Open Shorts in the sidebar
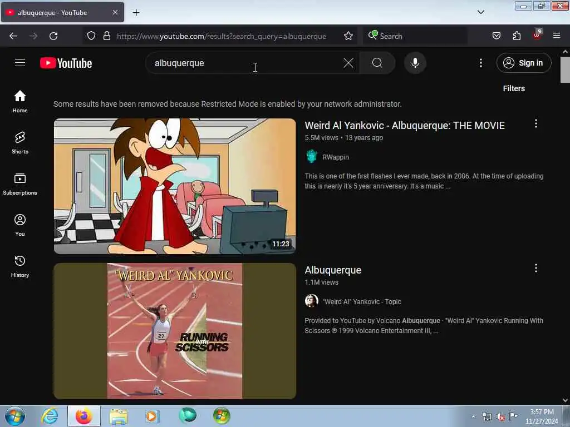This screenshot has width=570, height=427. (20, 143)
